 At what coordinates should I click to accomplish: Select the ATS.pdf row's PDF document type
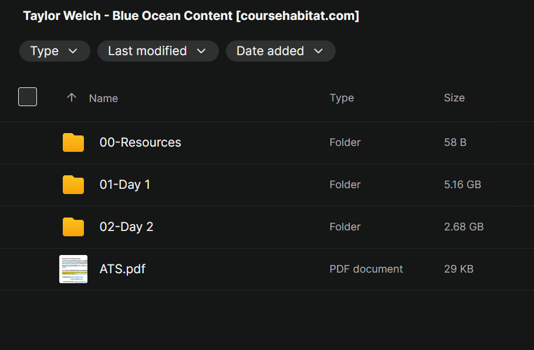(366, 269)
